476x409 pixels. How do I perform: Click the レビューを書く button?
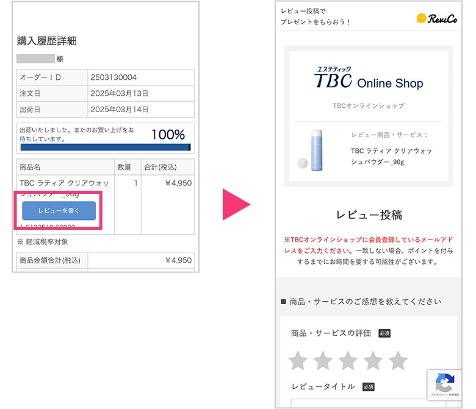tap(59, 211)
